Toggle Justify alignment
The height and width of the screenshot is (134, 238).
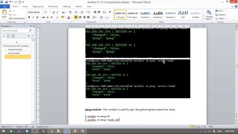(88, 17)
